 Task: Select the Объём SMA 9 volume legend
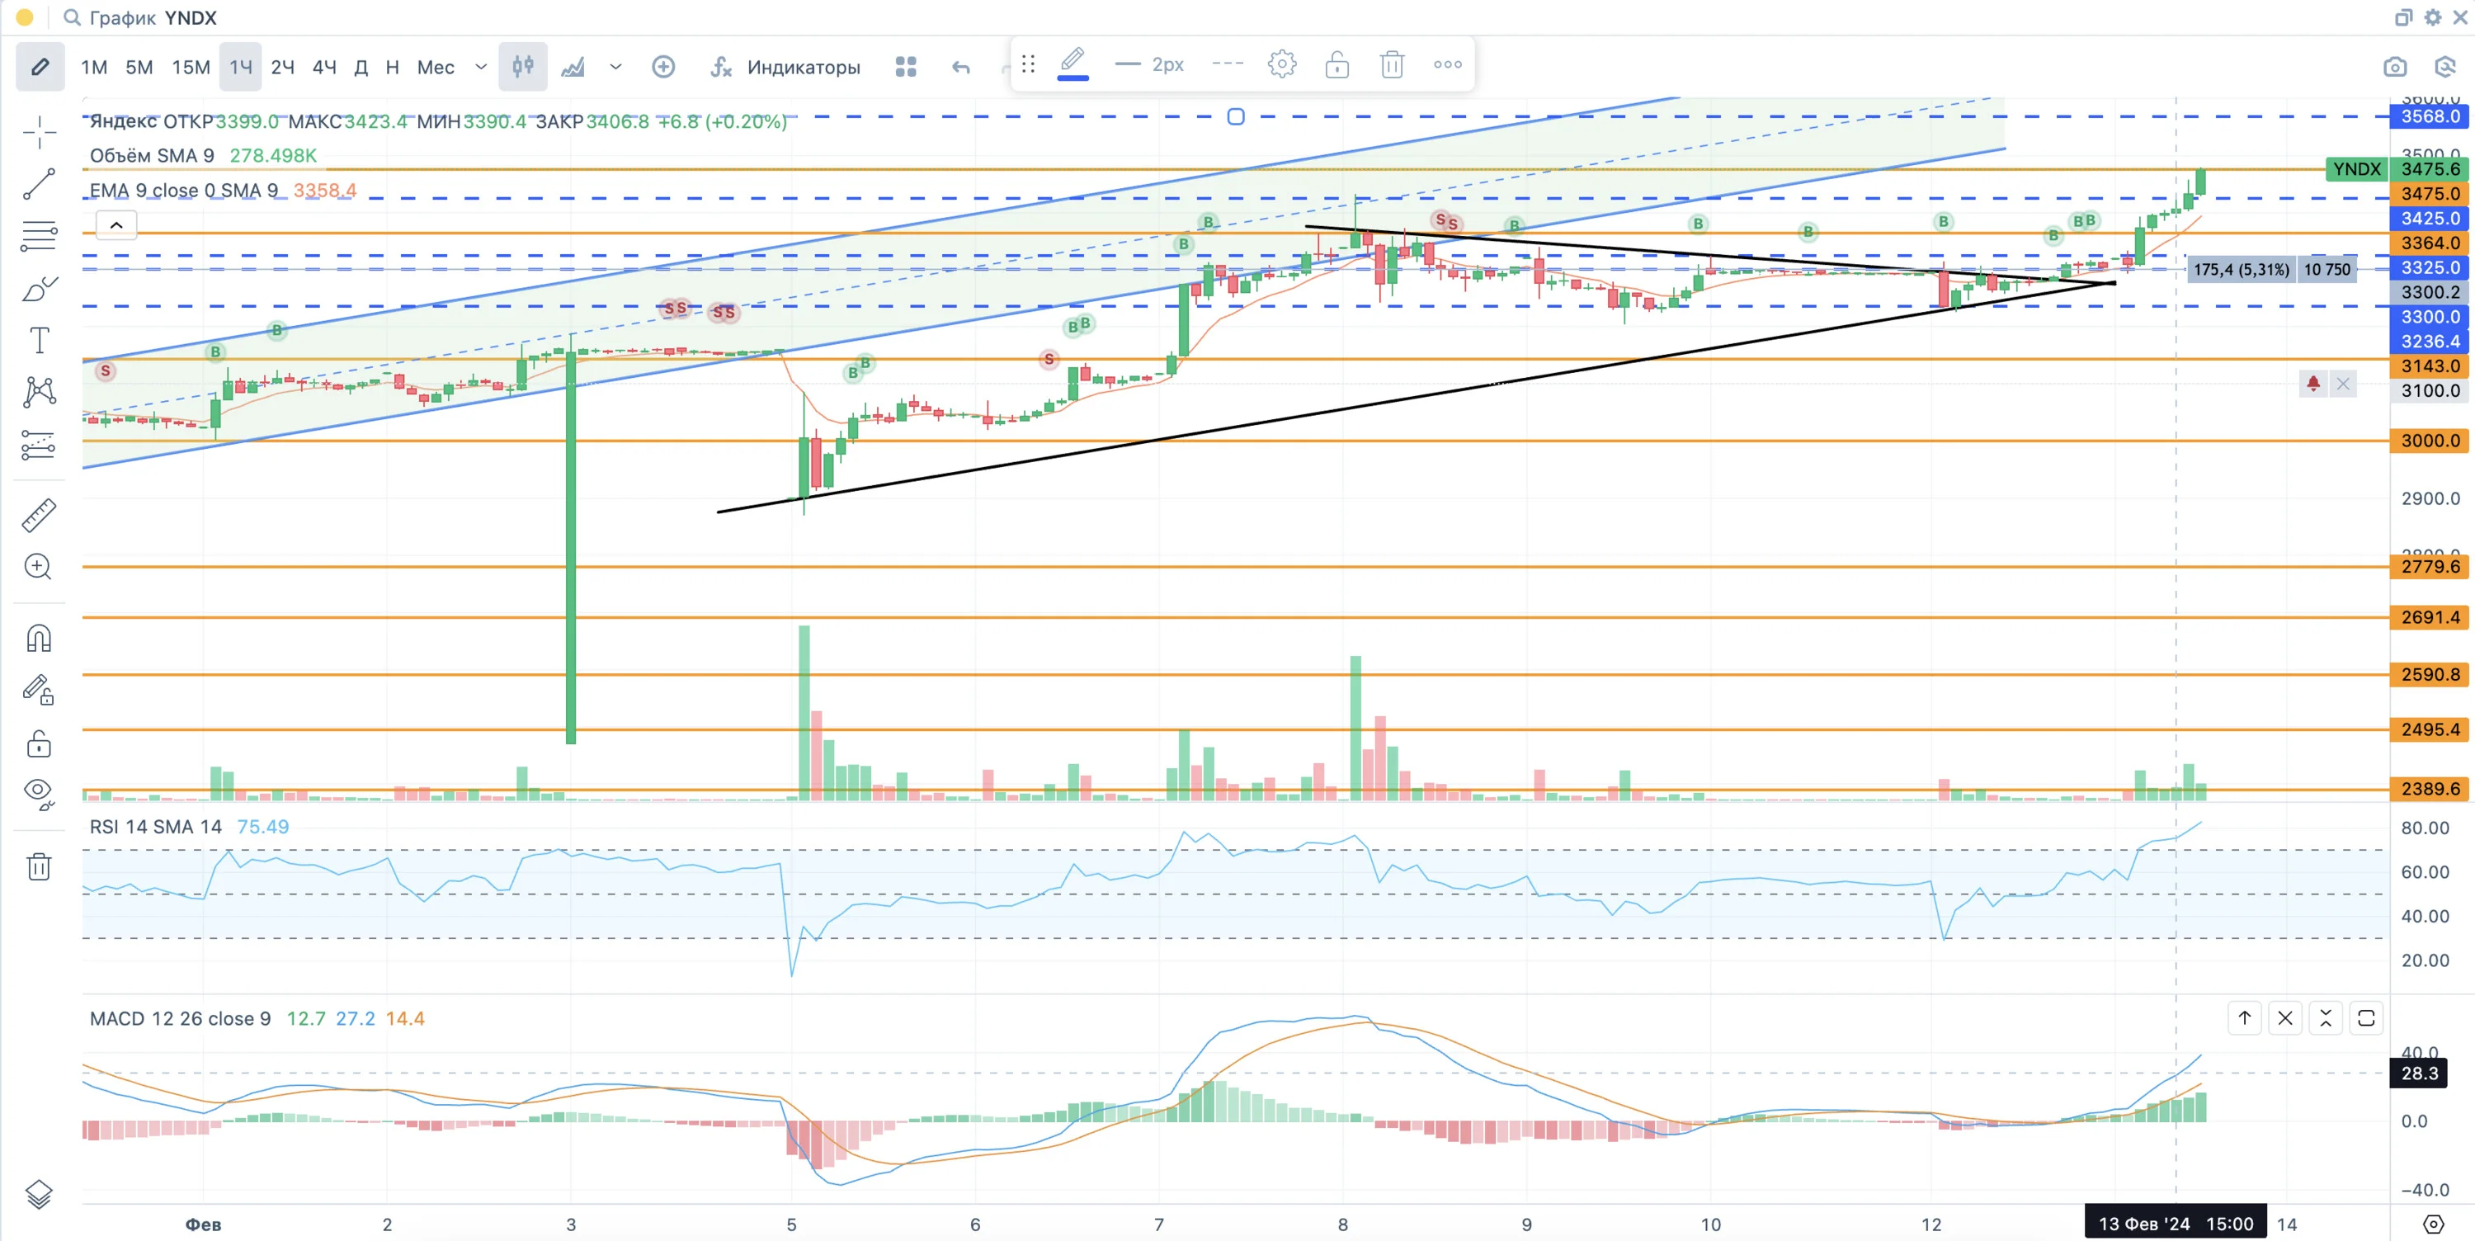(x=152, y=156)
